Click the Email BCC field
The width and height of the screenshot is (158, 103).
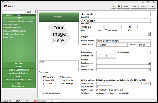(123, 66)
